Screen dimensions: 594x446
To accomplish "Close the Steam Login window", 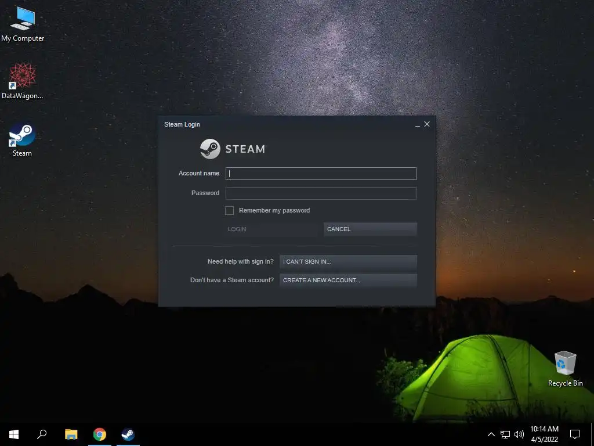I will 427,124.
